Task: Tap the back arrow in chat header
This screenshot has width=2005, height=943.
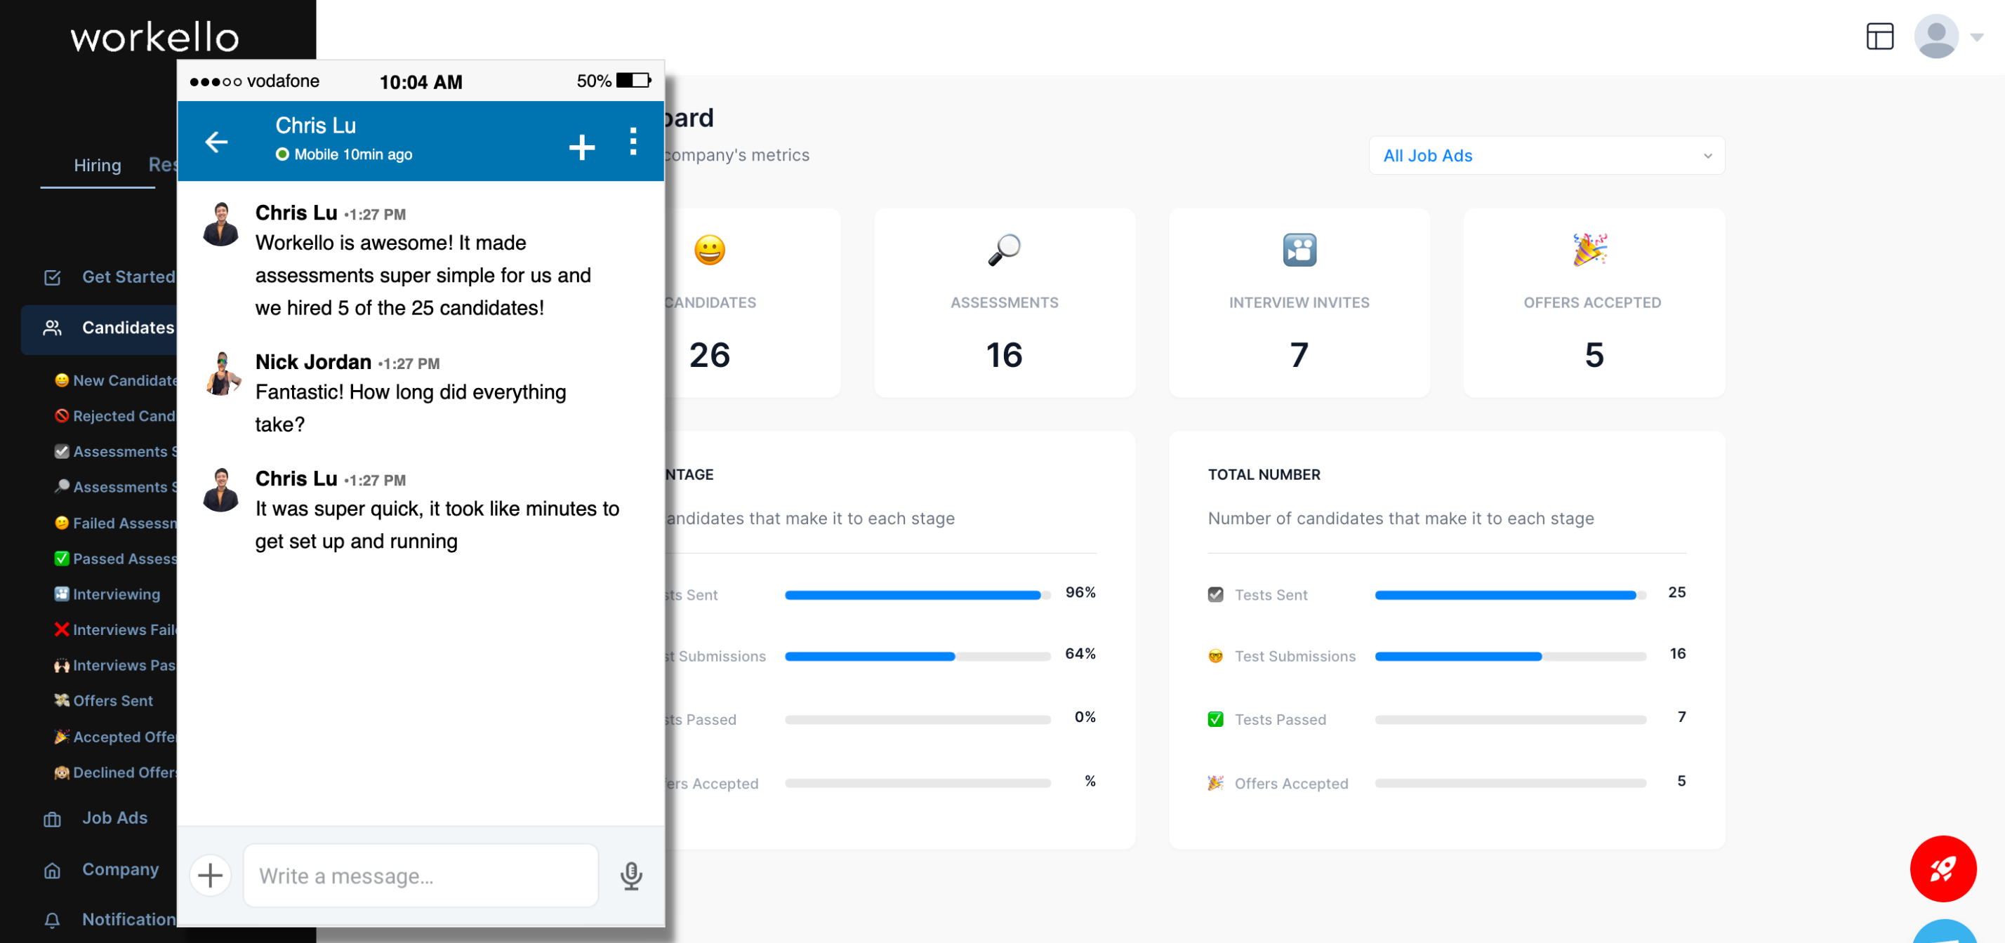Action: point(216,142)
